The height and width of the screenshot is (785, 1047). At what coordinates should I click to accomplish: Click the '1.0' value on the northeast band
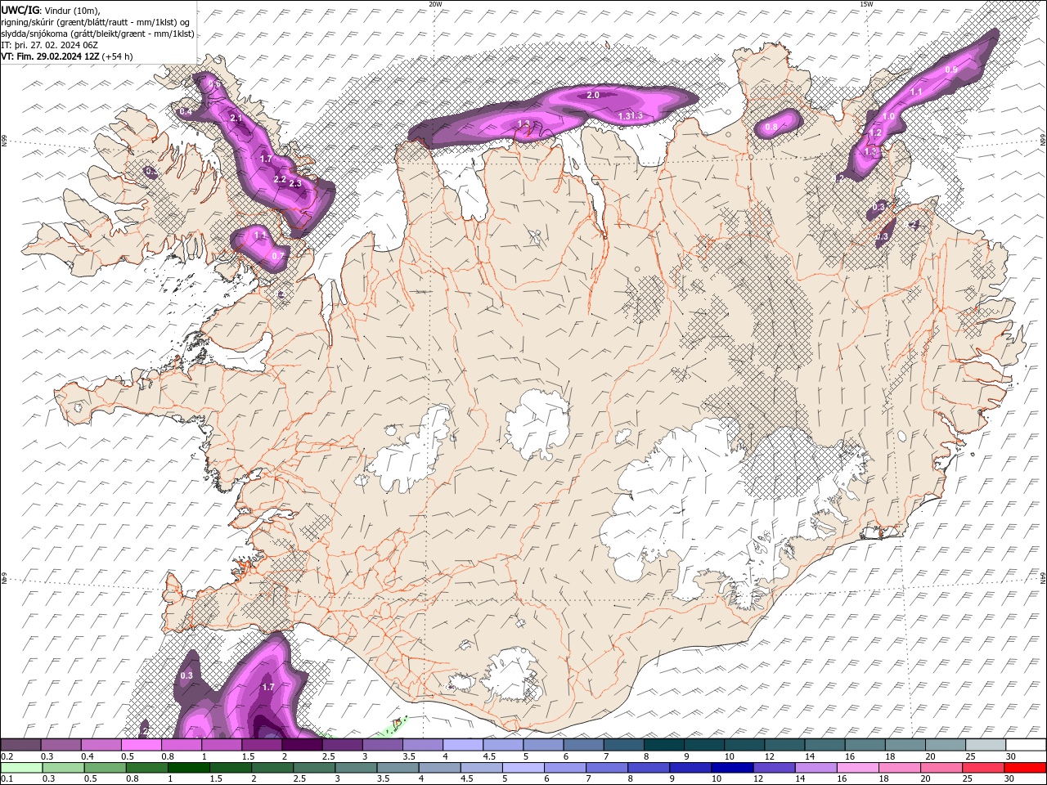point(888,117)
